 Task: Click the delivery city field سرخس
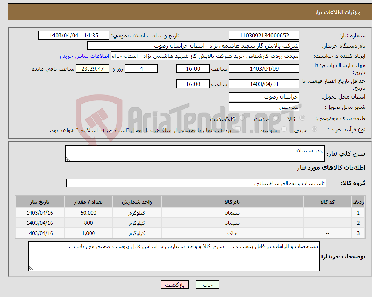click(x=264, y=107)
